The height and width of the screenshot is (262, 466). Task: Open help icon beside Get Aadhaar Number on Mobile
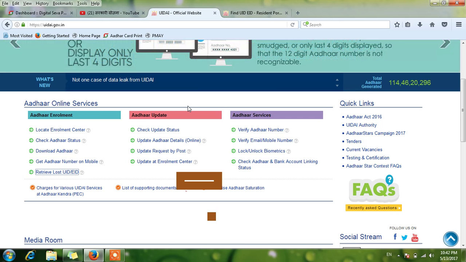102,162
